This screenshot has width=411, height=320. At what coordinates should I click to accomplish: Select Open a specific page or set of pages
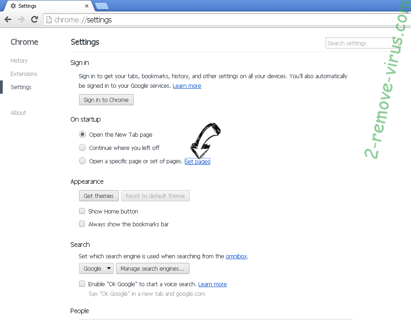[x=82, y=160]
